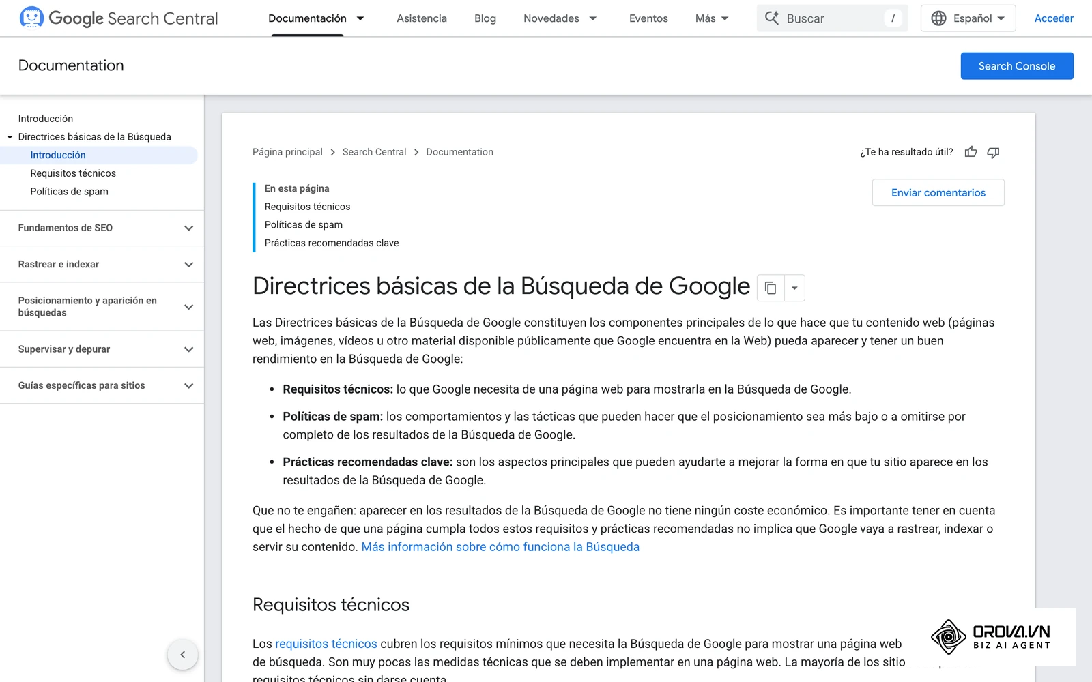1092x682 pixels.
Task: Expand the Fundamentos de SEO section
Action: [102, 228]
